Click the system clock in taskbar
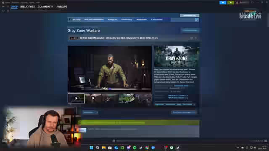Screen dimensions: 269x151 point(262,148)
